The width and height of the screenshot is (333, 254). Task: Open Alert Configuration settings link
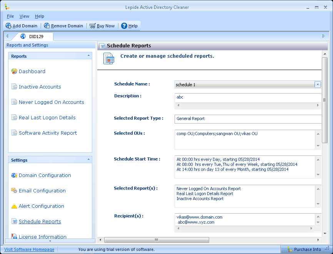coord(42,206)
